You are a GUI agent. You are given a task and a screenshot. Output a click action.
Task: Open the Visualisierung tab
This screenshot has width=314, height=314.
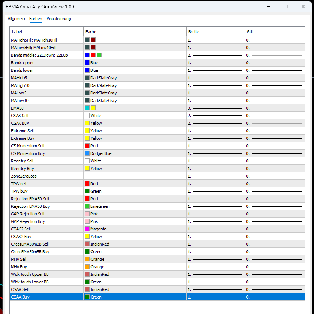pos(59,19)
